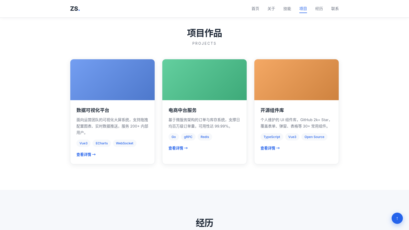The width and height of the screenshot is (409, 230).
Task: Click the ZS. site logo
Action: tap(75, 9)
